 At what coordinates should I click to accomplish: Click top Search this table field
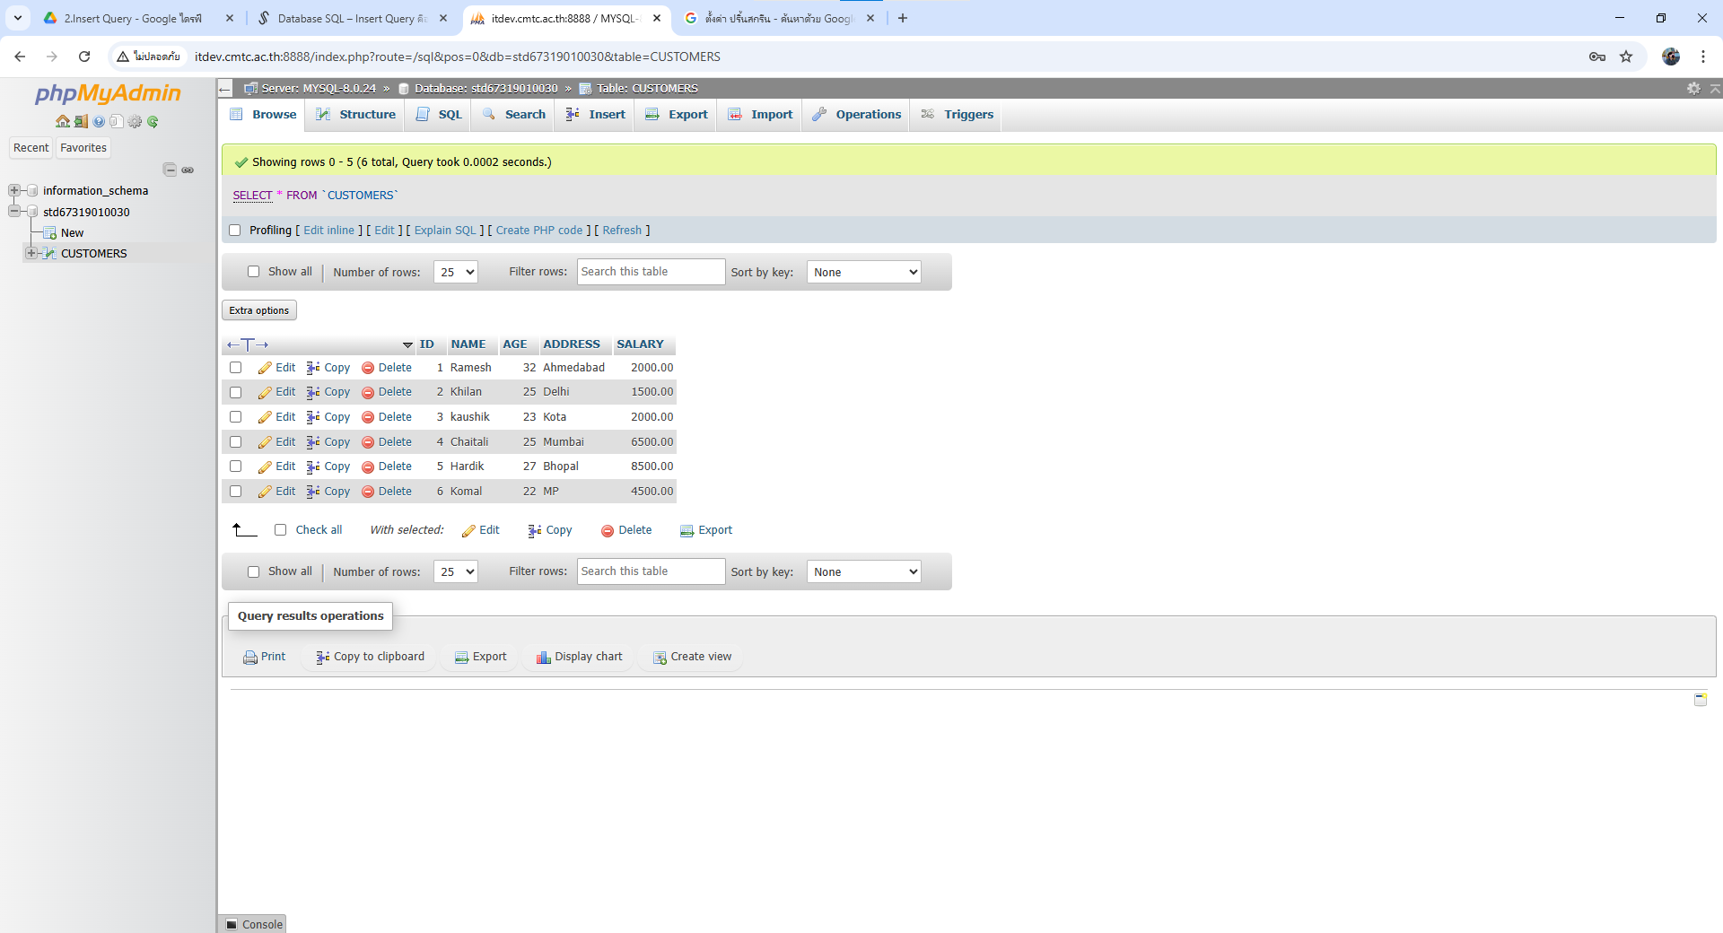[x=651, y=272]
